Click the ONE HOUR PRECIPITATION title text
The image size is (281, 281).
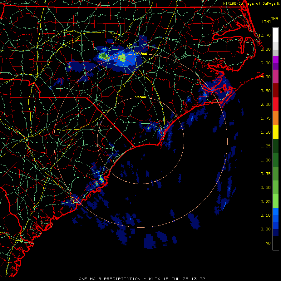(x=110, y=279)
